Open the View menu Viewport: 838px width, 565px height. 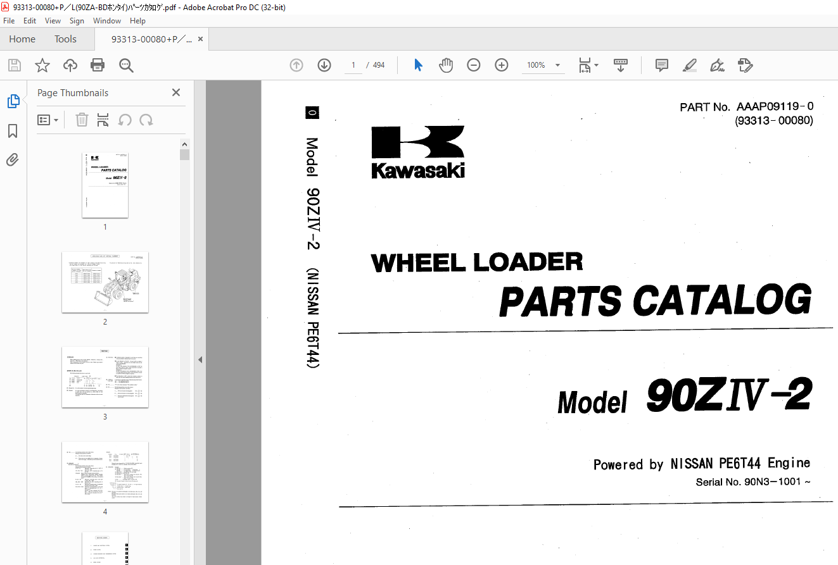click(53, 21)
